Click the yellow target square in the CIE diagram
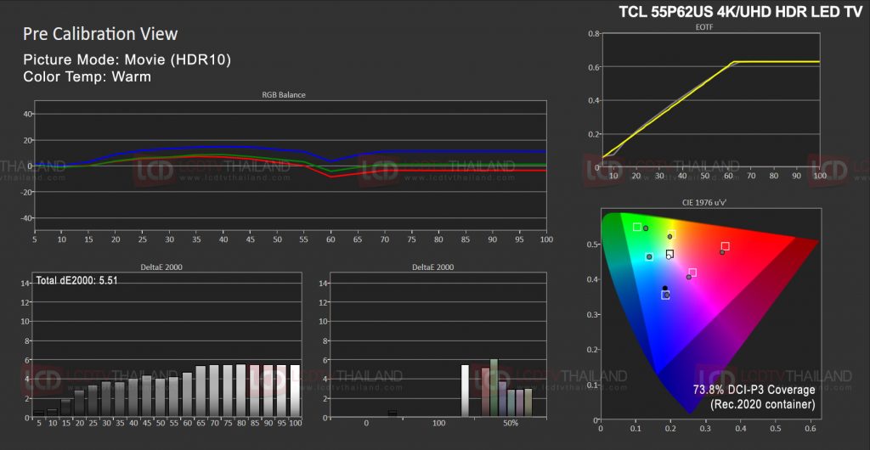Image resolution: width=870 pixels, height=450 pixels. tap(672, 234)
